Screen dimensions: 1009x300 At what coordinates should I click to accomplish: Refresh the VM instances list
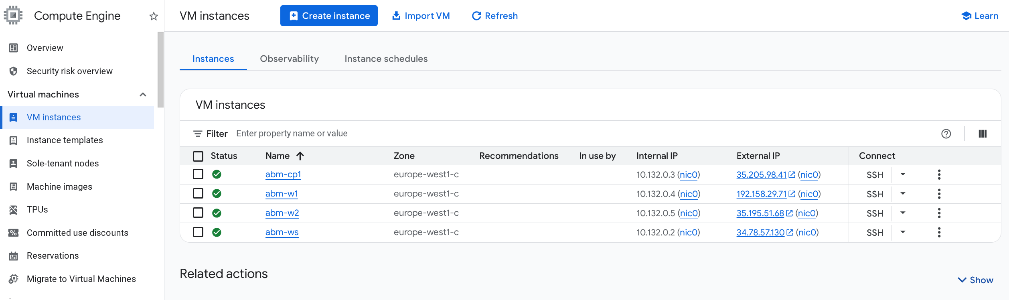495,16
